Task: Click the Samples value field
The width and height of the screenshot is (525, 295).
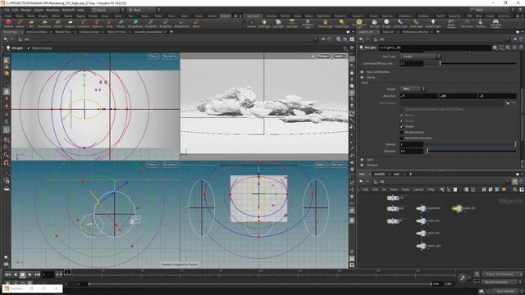Action: pyautogui.click(x=412, y=151)
